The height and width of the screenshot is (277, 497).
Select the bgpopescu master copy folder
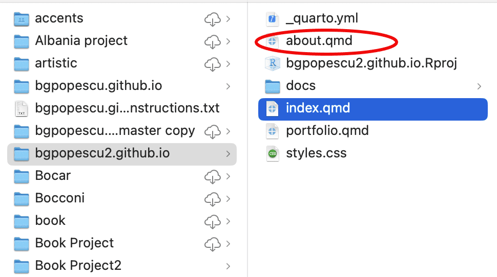tap(115, 131)
